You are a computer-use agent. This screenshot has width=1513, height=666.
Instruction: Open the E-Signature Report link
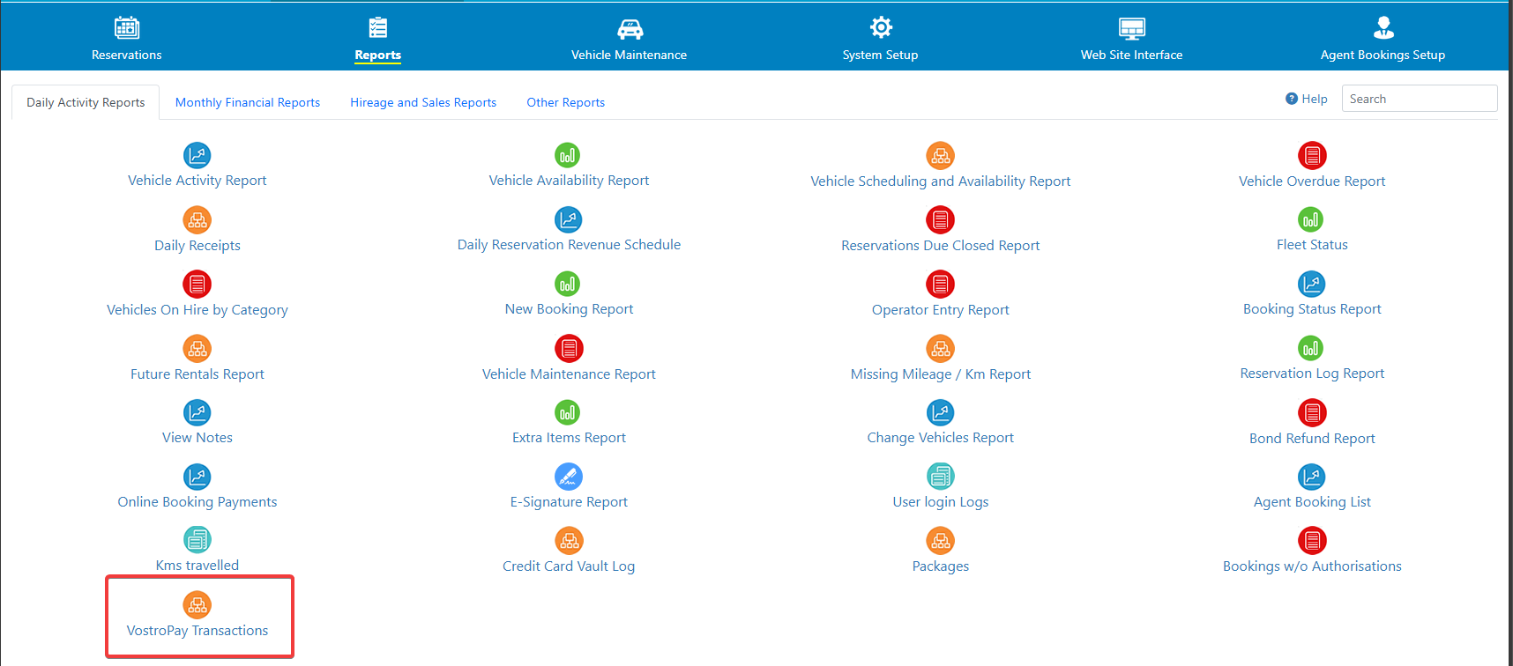point(569,502)
